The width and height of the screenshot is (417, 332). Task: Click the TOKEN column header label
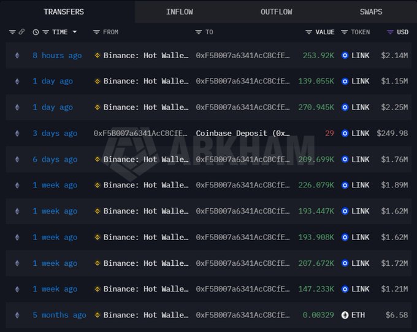pos(361,32)
